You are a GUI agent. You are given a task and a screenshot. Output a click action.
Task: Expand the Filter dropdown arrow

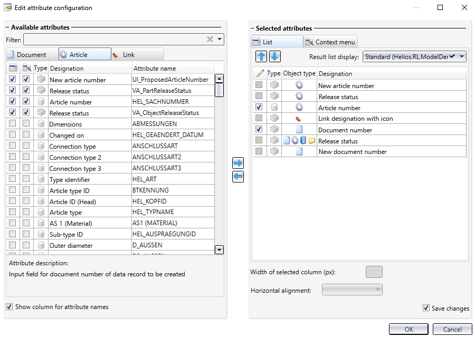click(220, 40)
